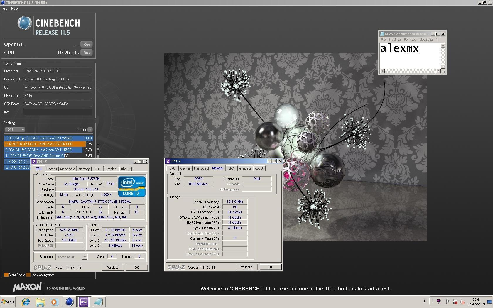Click the Intel Core i7 logo badge
Screen dimensions: 493x308
tap(132, 187)
